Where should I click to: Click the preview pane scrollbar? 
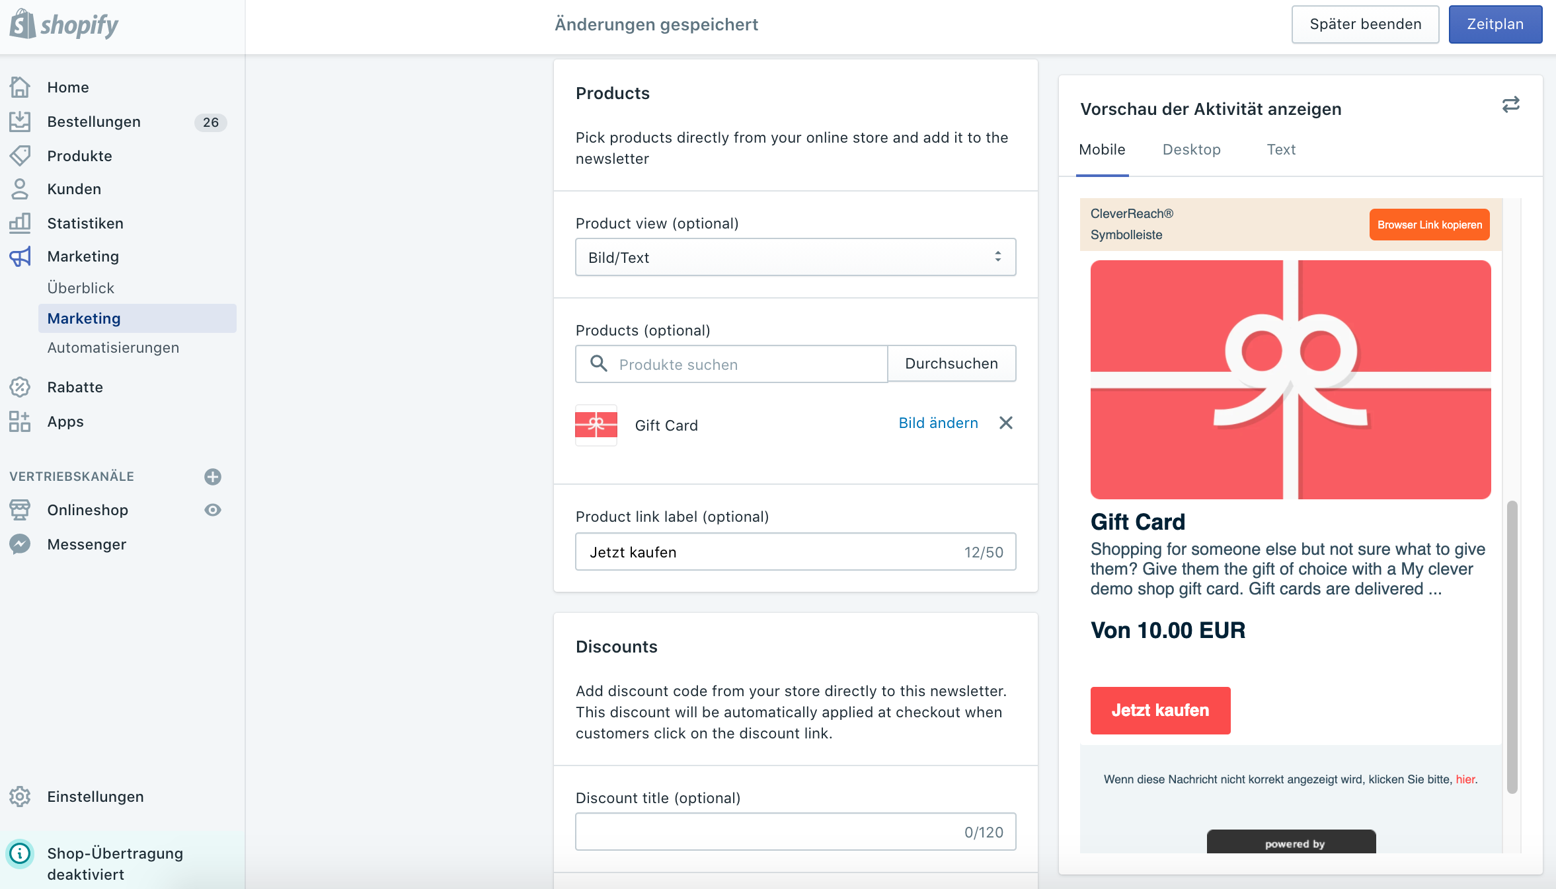pyautogui.click(x=1512, y=647)
